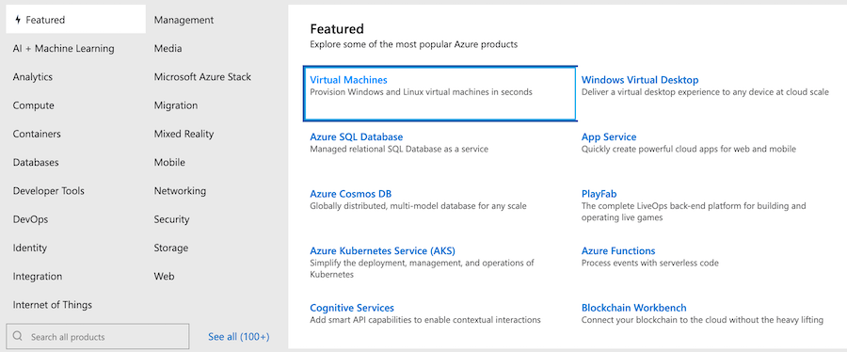Click 'Quickly create powerful cloud apps' description
The width and height of the screenshot is (847, 352).
[689, 149]
